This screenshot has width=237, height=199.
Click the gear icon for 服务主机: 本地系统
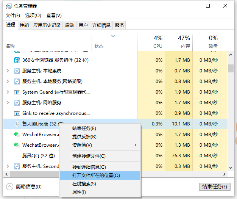tap(17, 71)
